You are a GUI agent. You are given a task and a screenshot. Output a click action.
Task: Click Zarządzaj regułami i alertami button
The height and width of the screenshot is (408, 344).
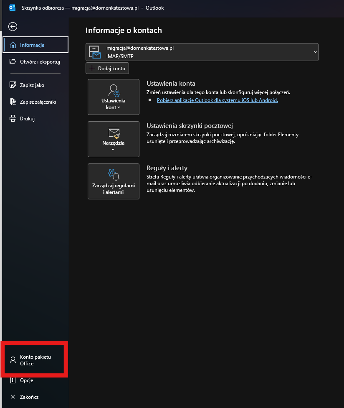click(x=114, y=181)
